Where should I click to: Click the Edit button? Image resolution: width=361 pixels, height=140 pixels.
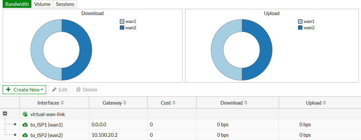coord(59,90)
